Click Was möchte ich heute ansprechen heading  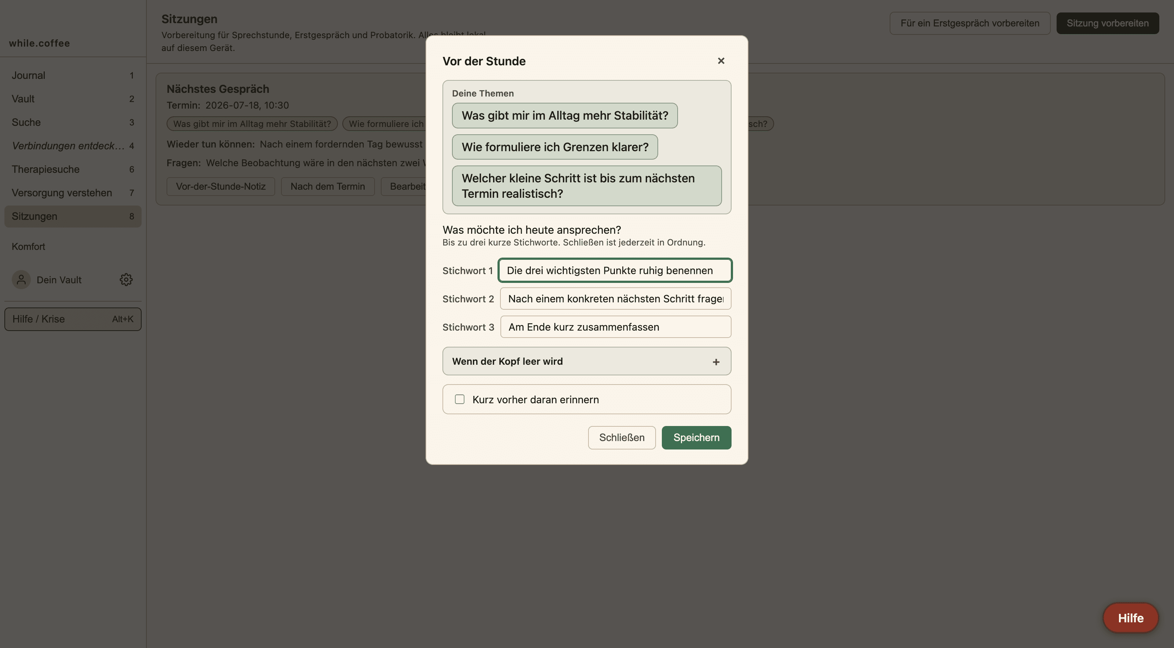coord(531,230)
